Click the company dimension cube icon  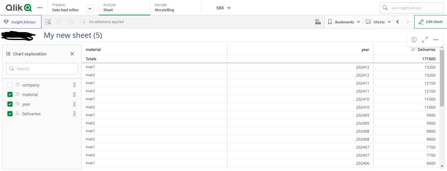[x=18, y=85]
